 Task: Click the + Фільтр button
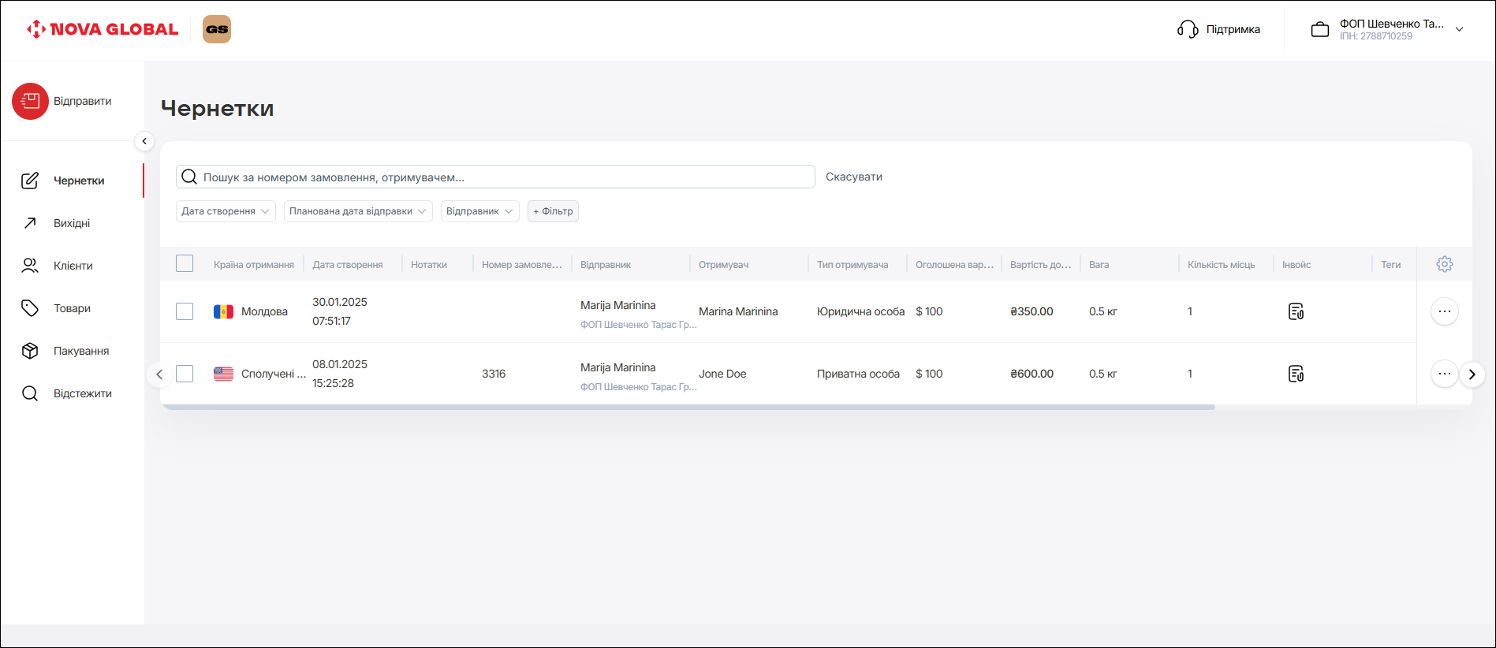[x=553, y=211]
